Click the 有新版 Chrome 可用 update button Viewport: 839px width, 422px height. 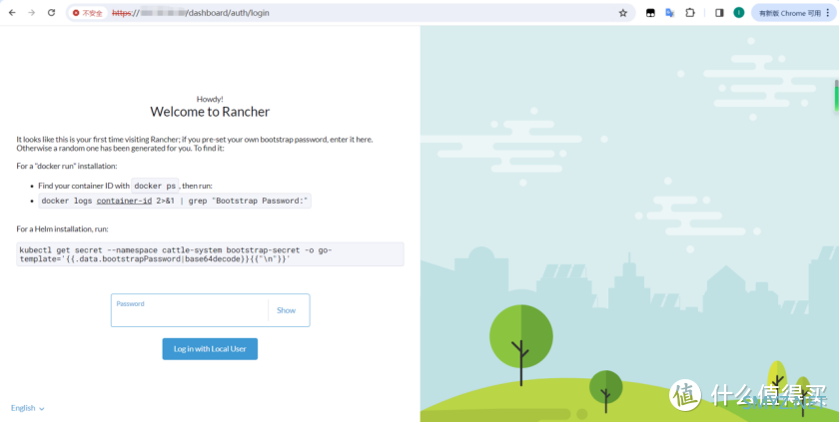pos(789,13)
